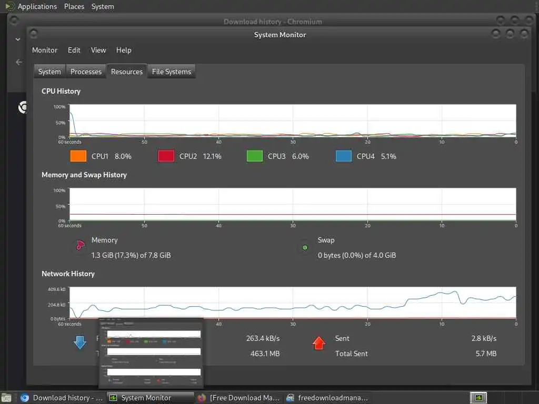Change the green CPU3 color swatch

click(255, 156)
